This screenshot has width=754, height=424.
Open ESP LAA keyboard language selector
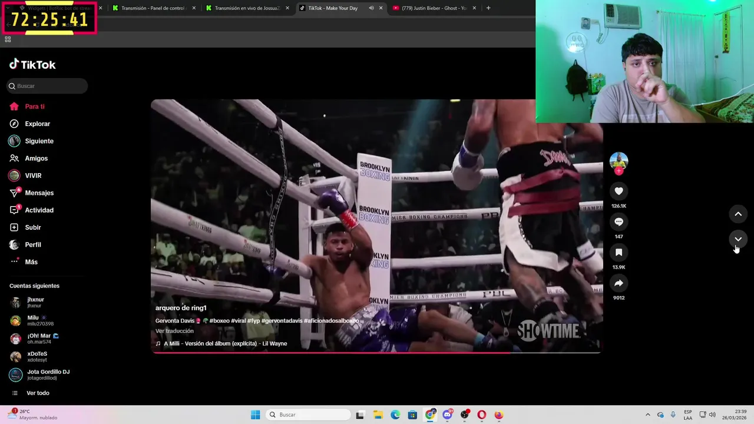coord(688,415)
